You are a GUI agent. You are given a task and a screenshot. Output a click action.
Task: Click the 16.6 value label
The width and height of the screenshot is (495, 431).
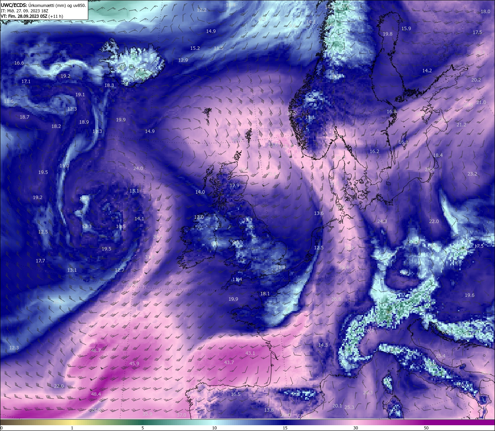19,63
